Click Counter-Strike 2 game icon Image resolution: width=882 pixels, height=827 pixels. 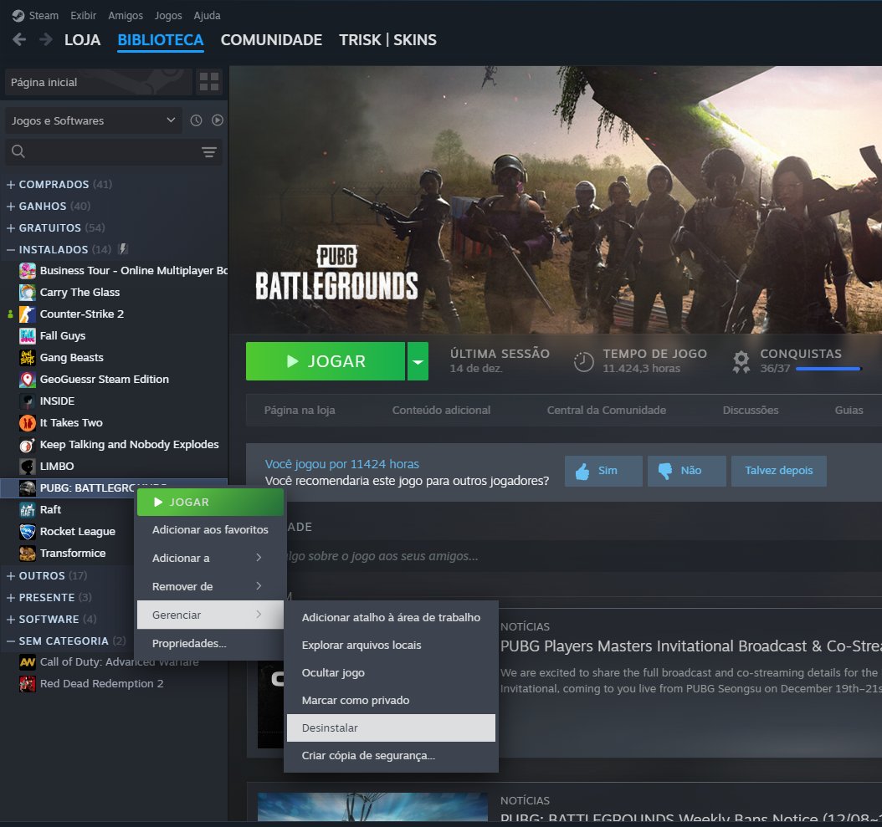coord(28,314)
